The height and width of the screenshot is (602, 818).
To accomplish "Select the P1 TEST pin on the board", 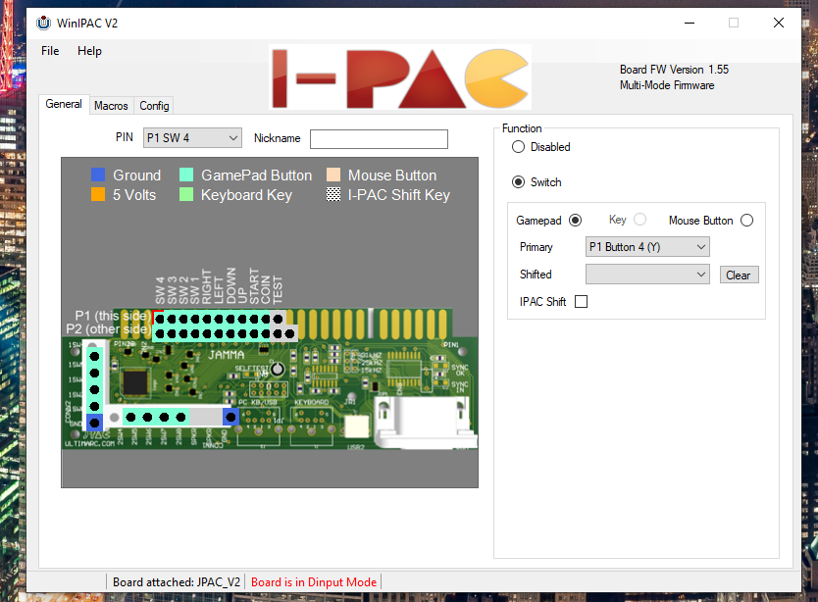I will pos(278,319).
